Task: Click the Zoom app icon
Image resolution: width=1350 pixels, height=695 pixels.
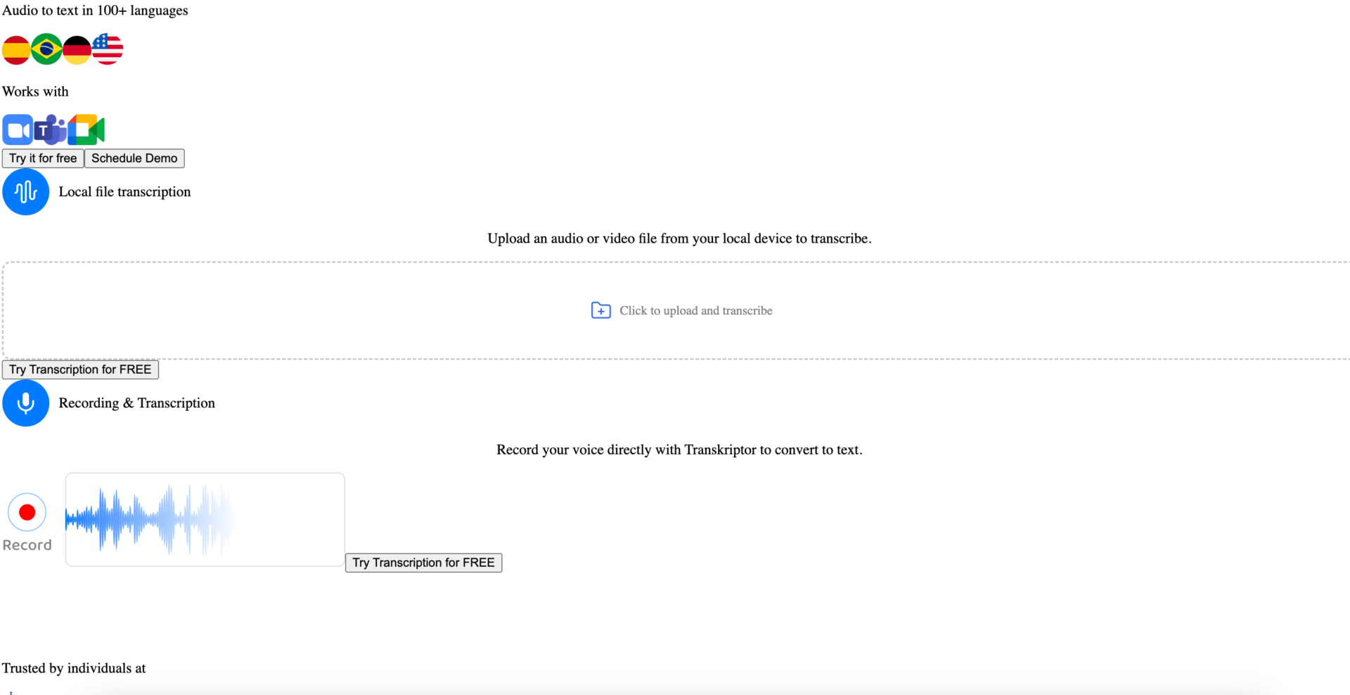Action: tap(18, 130)
